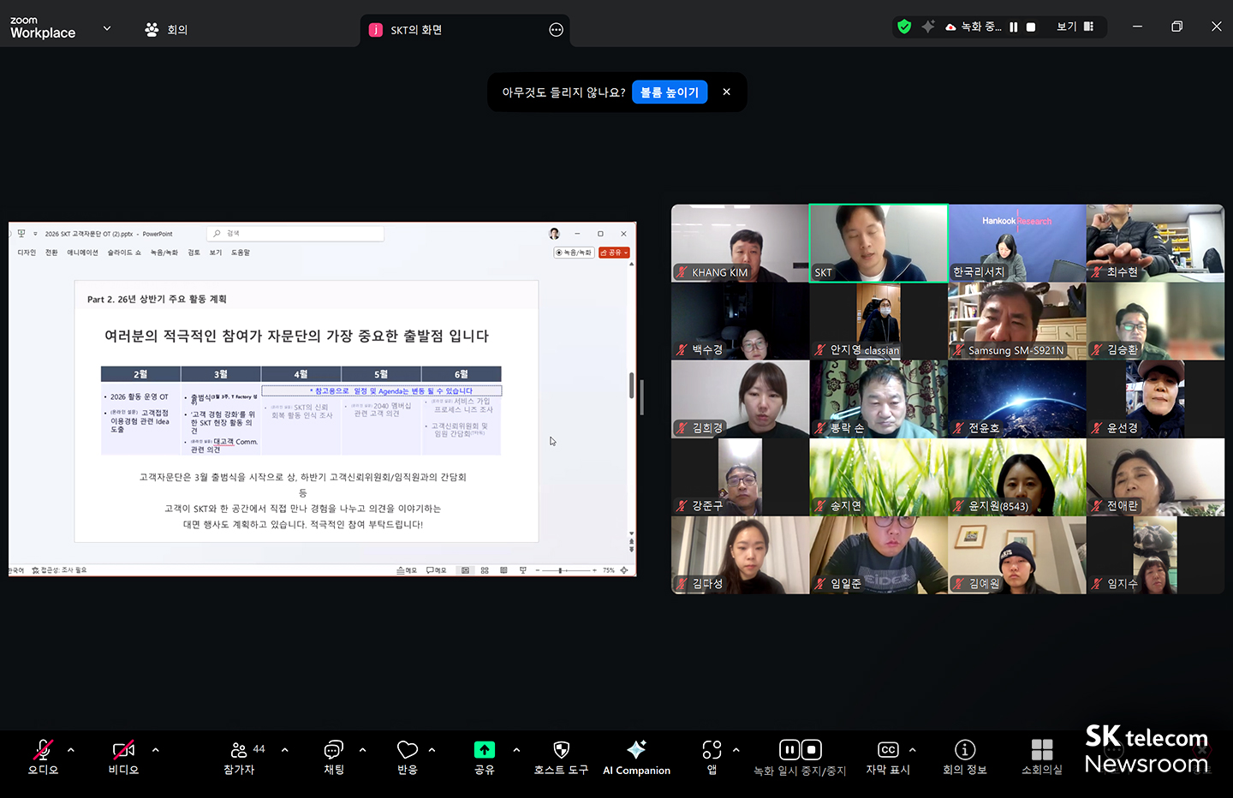Expand apps options arrow next to 앱
Screen dimensions: 1233x798
pos(736,750)
